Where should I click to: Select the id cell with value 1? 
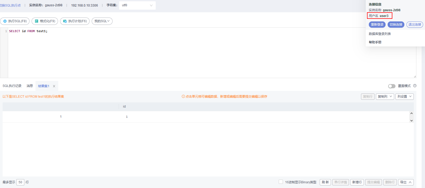point(127,117)
